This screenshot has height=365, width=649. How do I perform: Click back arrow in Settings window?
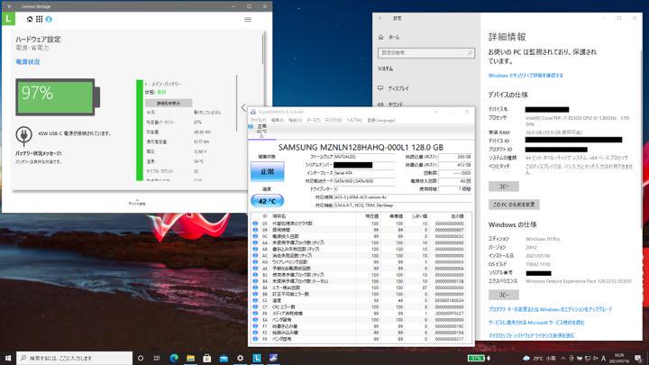pos(380,18)
